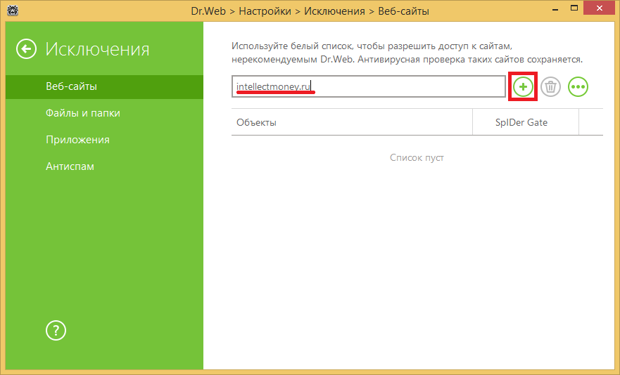Go back using the arrow beside Исключения
620x375 pixels.
tap(27, 49)
